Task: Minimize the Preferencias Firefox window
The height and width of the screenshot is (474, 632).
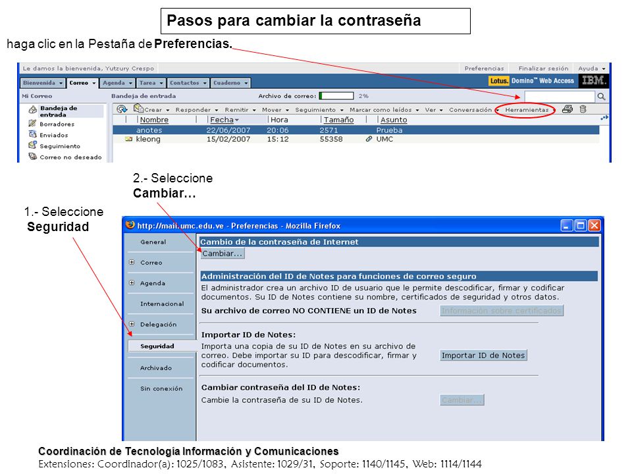Action: pyautogui.click(x=567, y=225)
